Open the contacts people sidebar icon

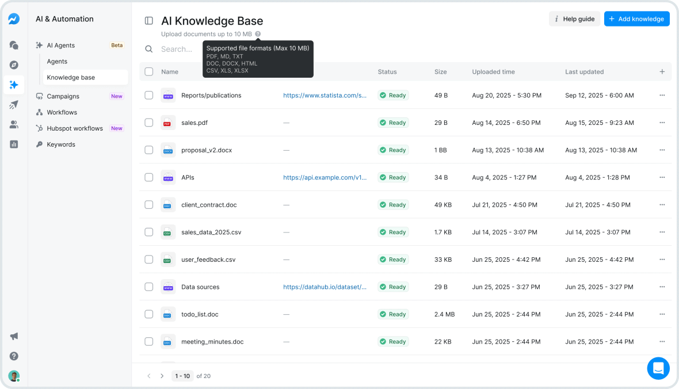click(x=14, y=124)
